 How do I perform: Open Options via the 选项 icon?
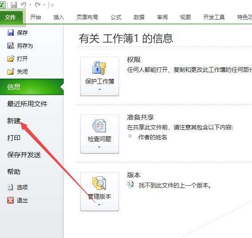coord(11,187)
